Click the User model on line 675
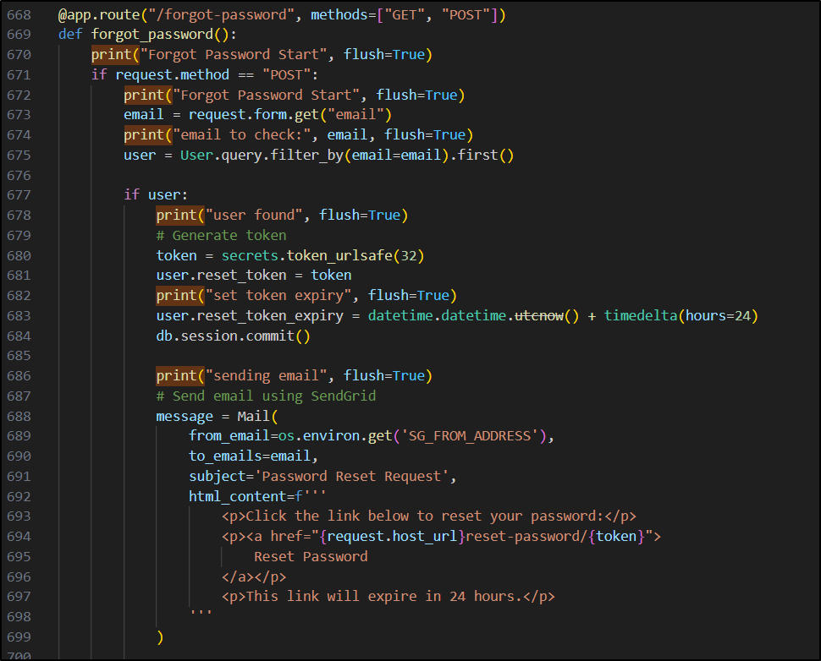 (196, 156)
